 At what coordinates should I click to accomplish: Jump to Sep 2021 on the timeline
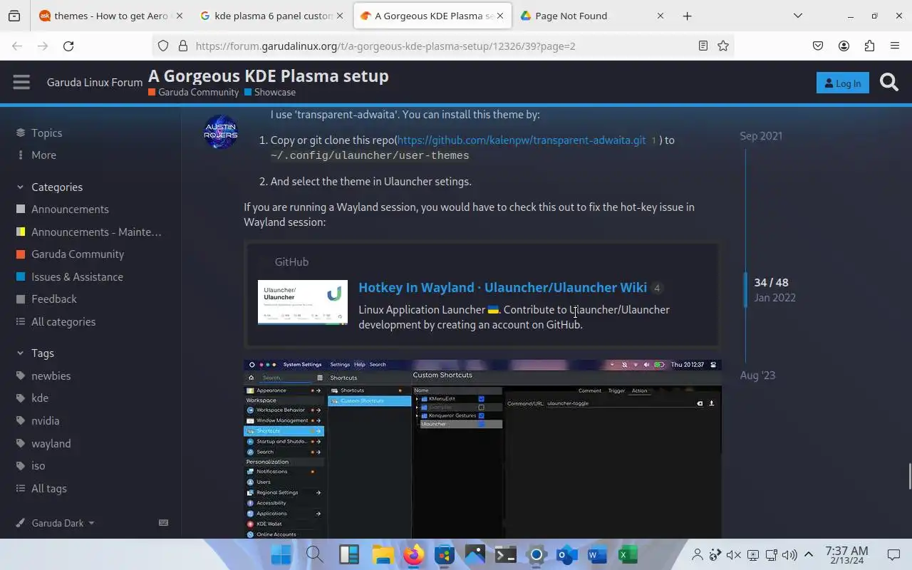coord(761,135)
